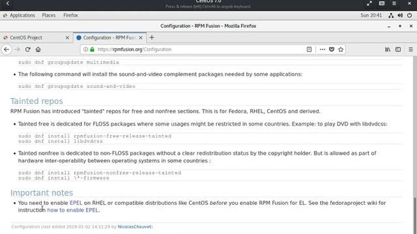The image size is (417, 234).
Task: Click the 'sudo dnf groupupdate sound-and-video' command
Action: pos(77,86)
